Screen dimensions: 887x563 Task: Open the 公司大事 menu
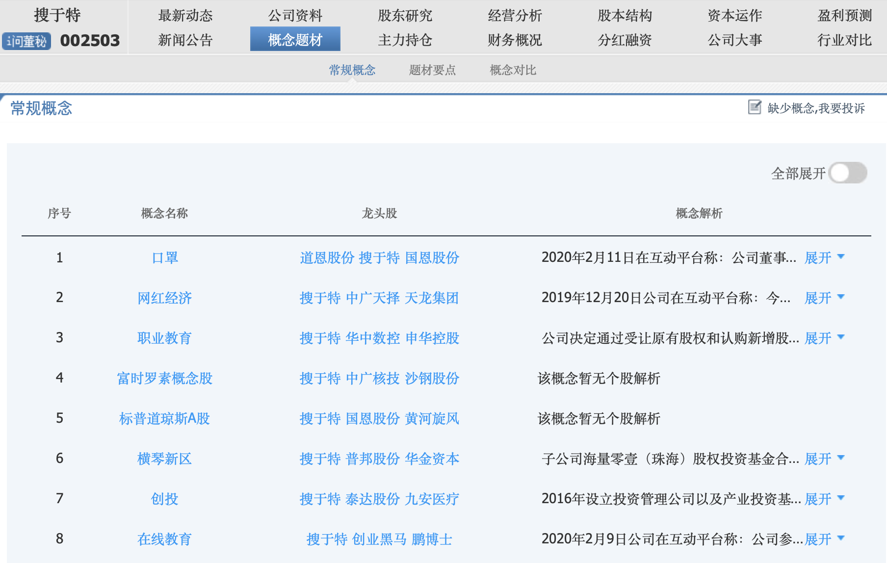pos(735,40)
